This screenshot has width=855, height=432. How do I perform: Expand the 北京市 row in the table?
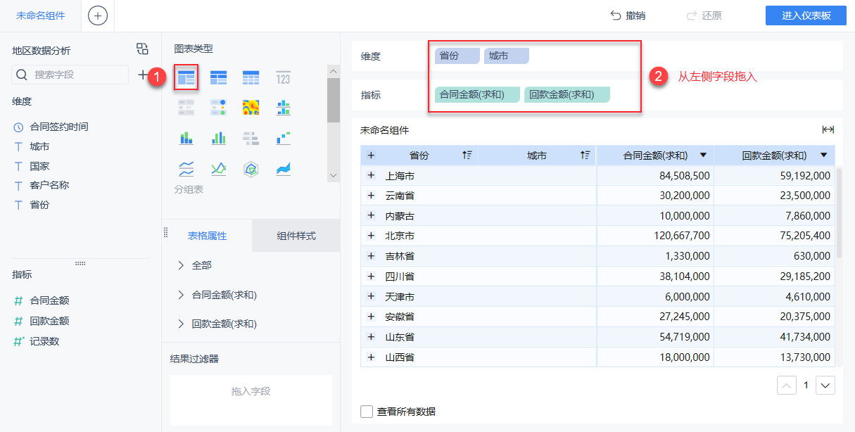pyautogui.click(x=371, y=235)
